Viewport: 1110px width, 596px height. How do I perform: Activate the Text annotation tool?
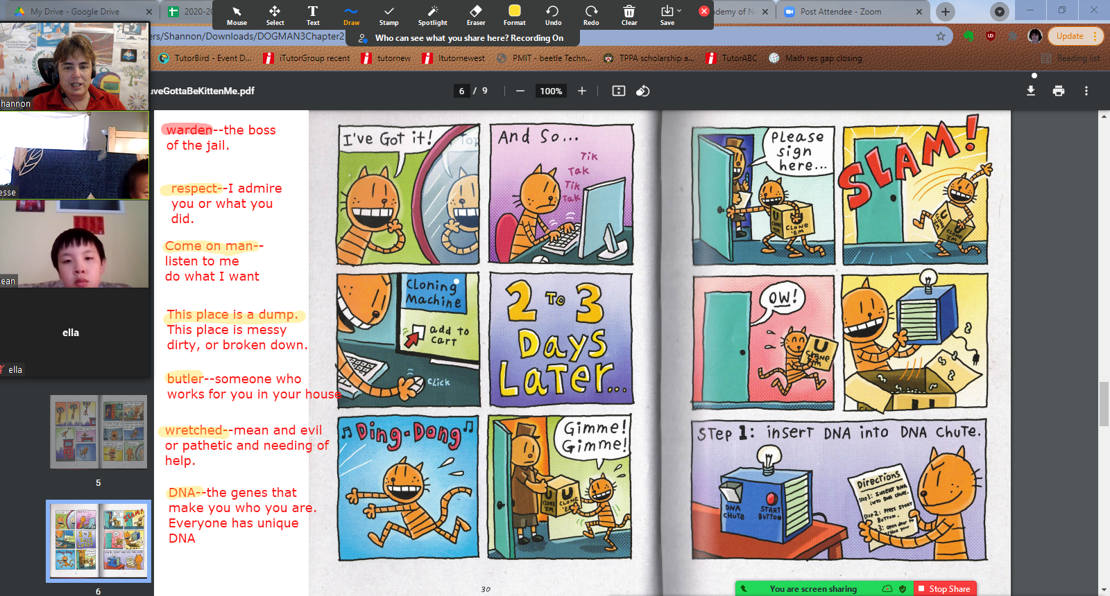click(x=313, y=15)
